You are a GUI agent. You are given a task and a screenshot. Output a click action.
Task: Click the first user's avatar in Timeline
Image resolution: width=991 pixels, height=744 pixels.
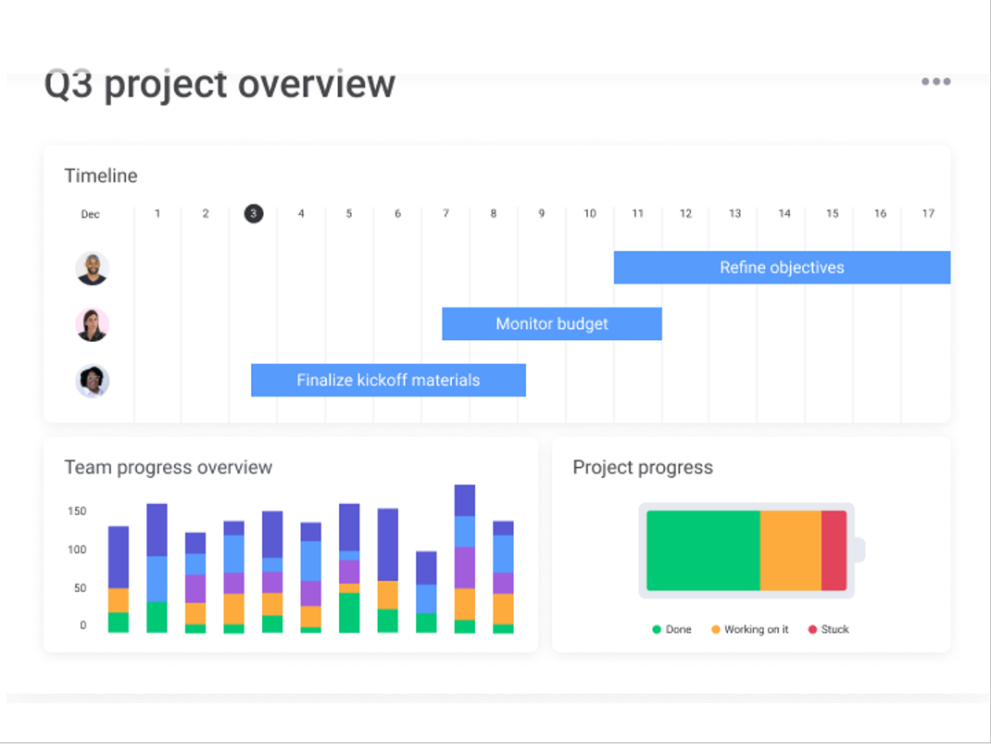[x=93, y=269]
